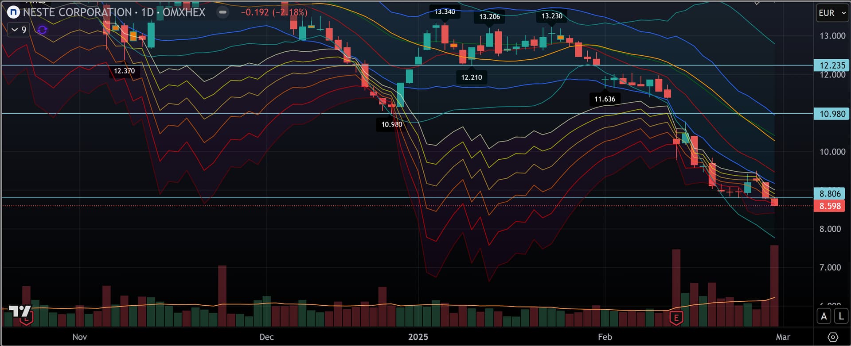Click the Mar label on time axis
This screenshot has height=346, width=851.
[783, 337]
